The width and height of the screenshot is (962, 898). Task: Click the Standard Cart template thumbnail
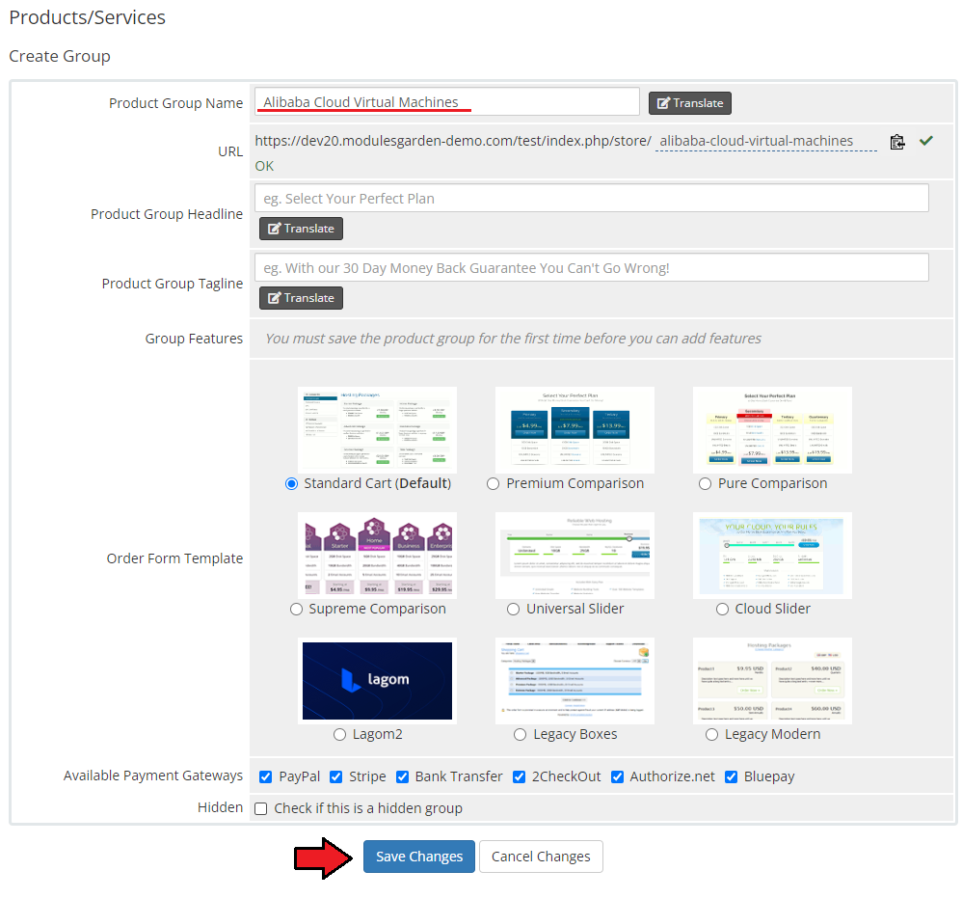tap(377, 430)
